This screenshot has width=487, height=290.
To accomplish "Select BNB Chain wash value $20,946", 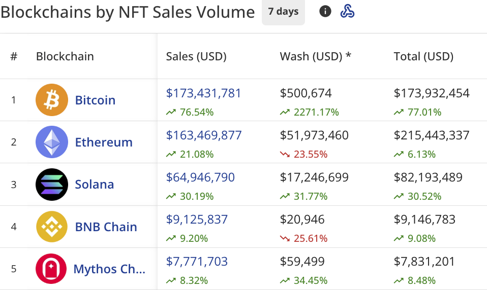I will 302,220.
